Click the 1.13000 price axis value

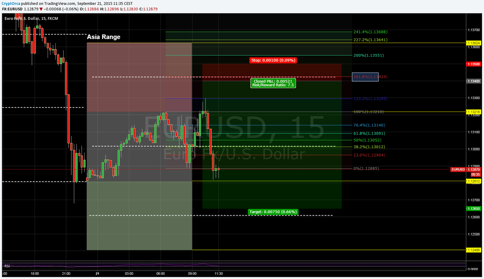click(x=474, y=149)
